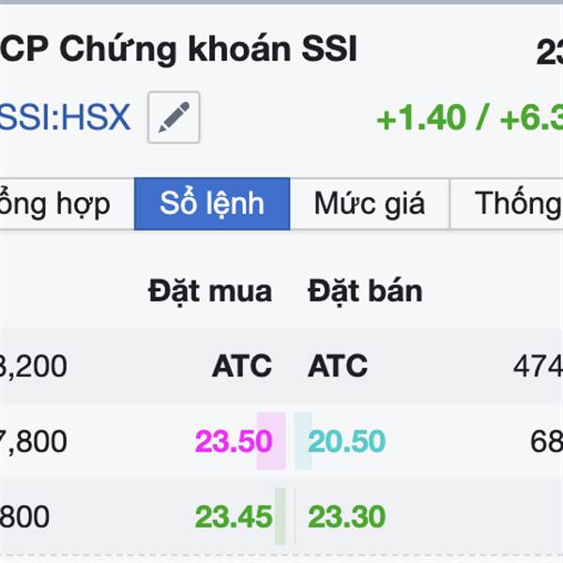This screenshot has width=563, height=563.
Task: Click the Đặt bán column header
Action: [x=365, y=292]
